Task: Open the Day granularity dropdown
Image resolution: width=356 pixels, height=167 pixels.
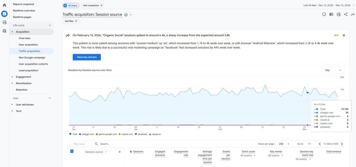Action: 333,70
